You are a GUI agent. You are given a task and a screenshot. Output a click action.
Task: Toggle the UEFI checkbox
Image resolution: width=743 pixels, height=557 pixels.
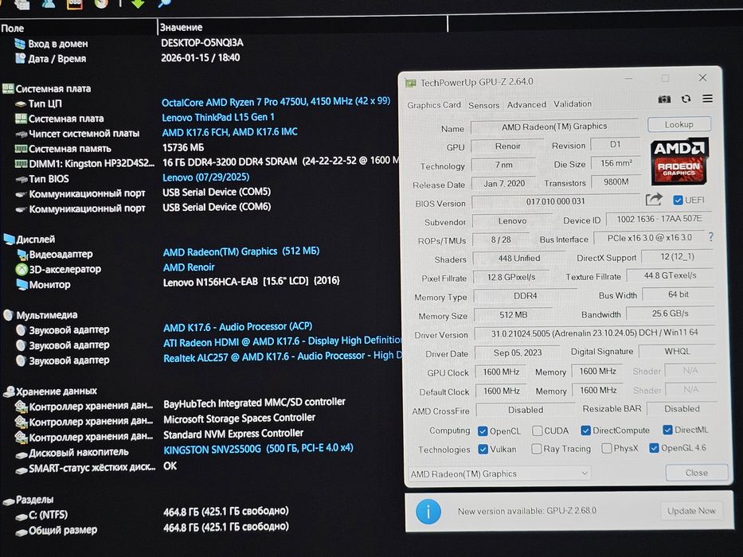(x=678, y=201)
